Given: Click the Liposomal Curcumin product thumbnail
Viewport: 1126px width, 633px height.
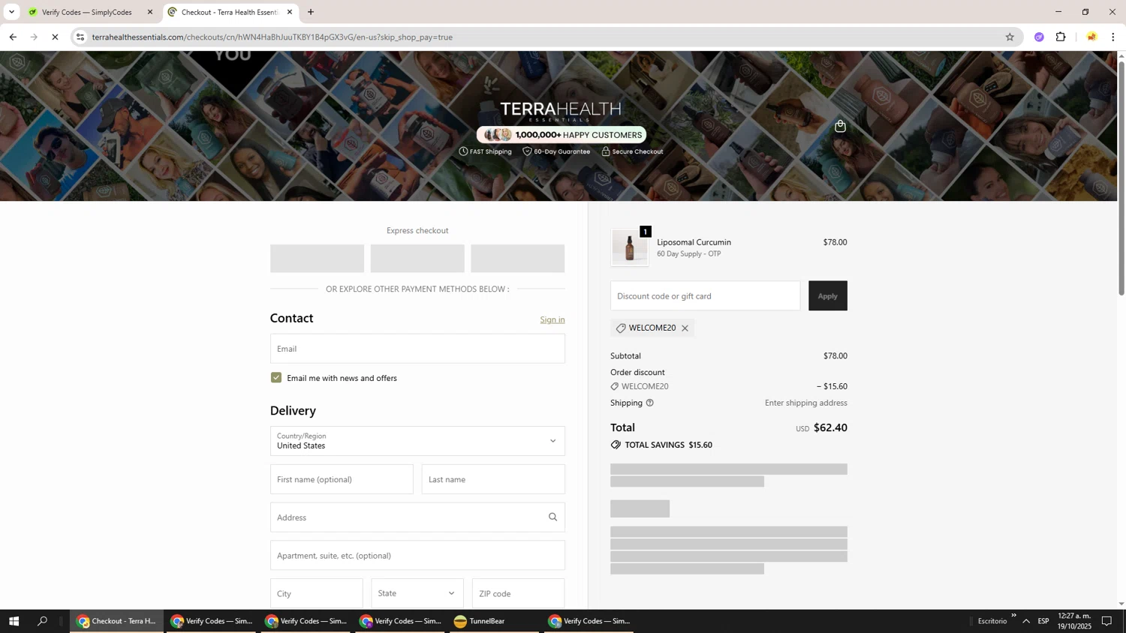Looking at the screenshot, I should pos(630,247).
